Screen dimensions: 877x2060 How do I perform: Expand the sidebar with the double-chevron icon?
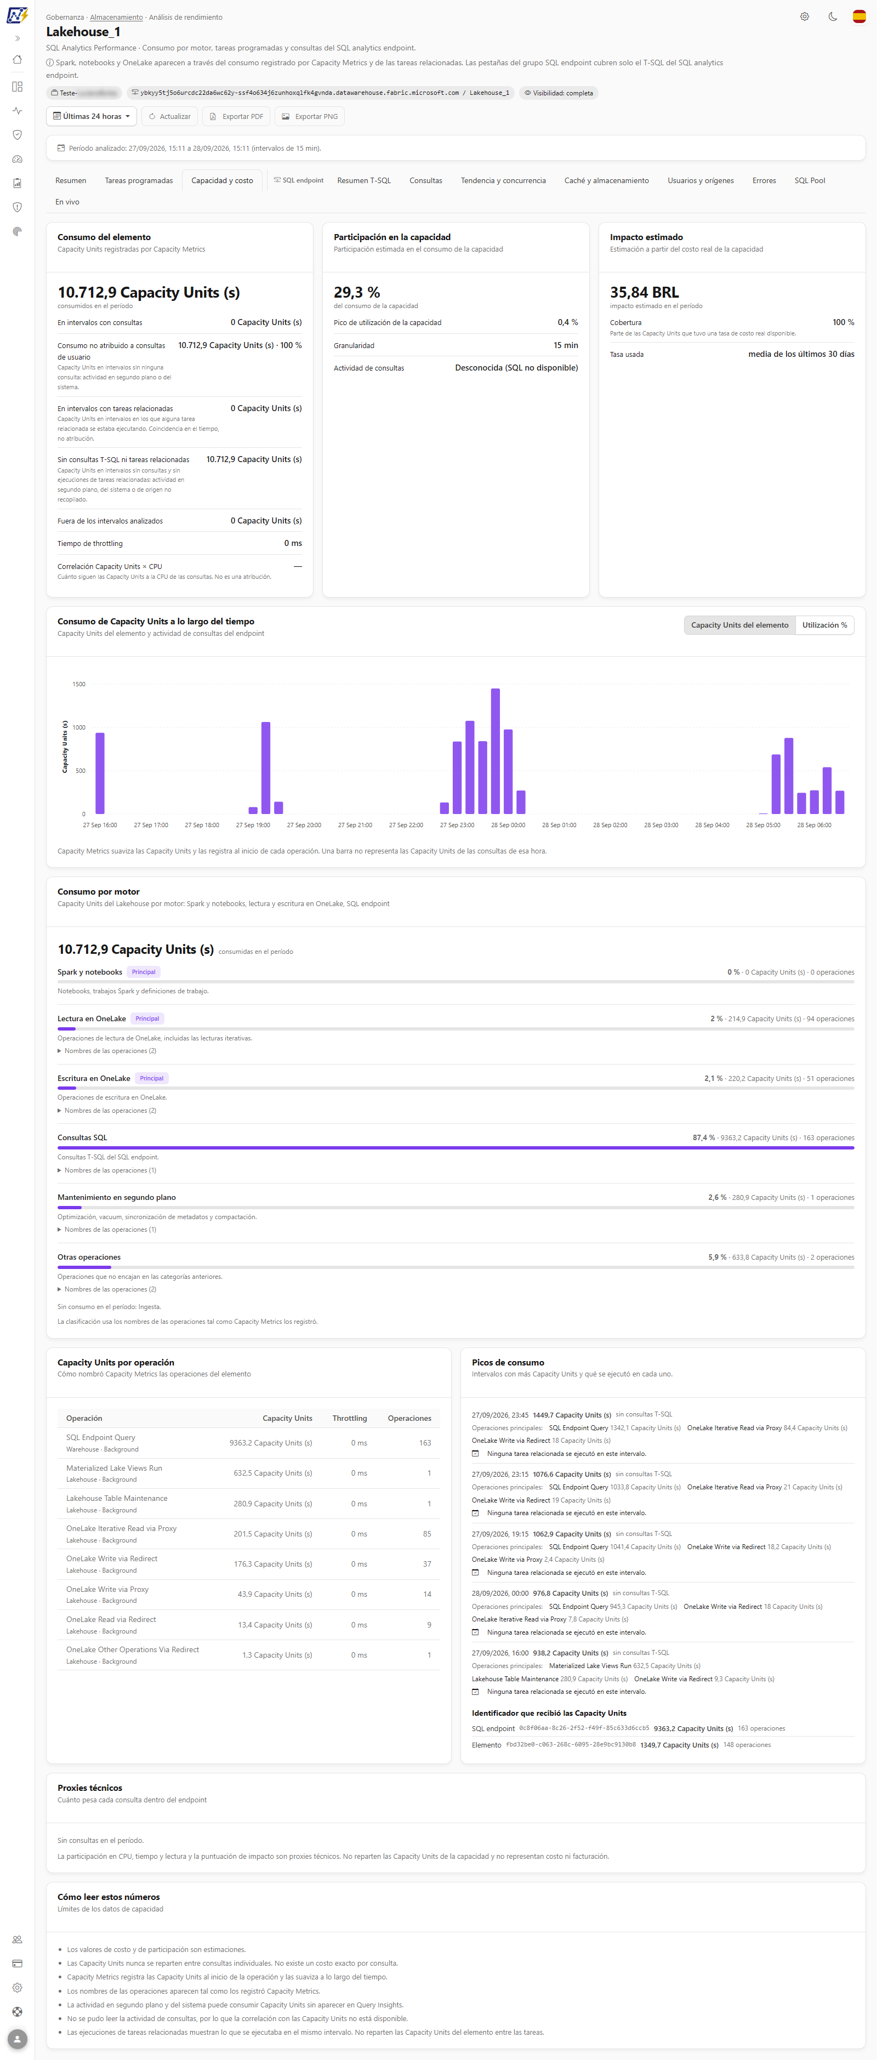(18, 38)
